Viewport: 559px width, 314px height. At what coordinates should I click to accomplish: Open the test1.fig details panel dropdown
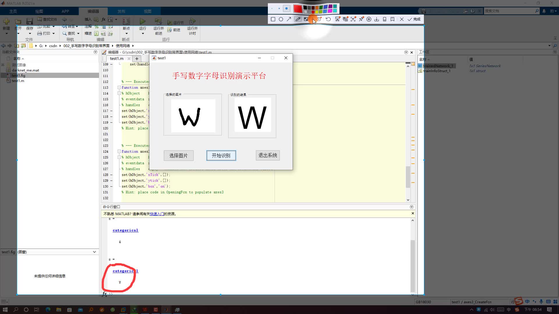tap(94, 252)
